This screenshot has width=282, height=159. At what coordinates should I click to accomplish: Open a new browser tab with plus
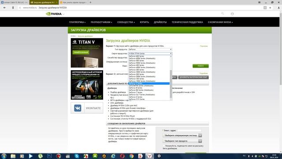(90, 2)
